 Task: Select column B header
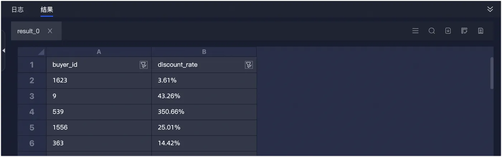204,52
